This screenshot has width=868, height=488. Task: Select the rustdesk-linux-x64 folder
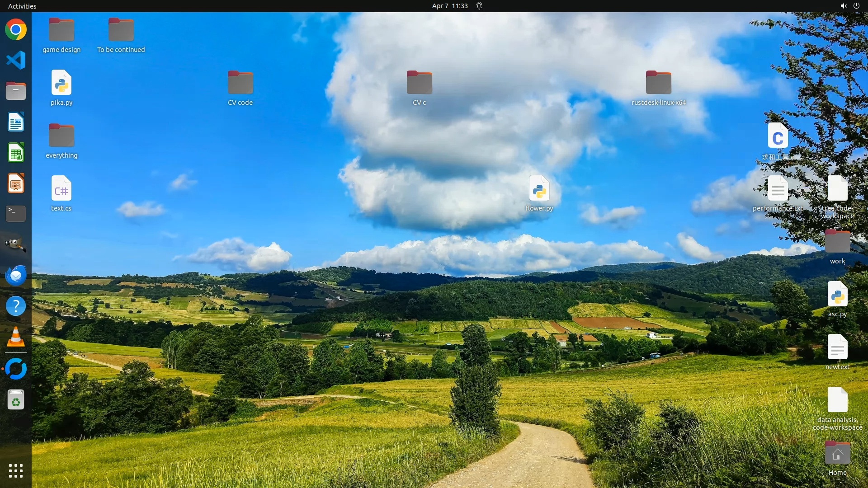pos(658,83)
